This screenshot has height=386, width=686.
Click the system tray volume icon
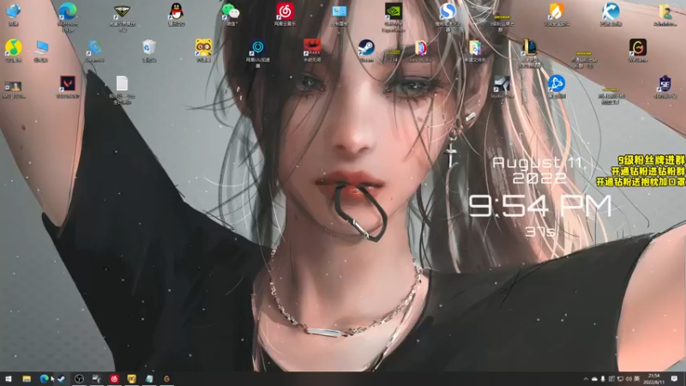pyautogui.click(x=629, y=378)
